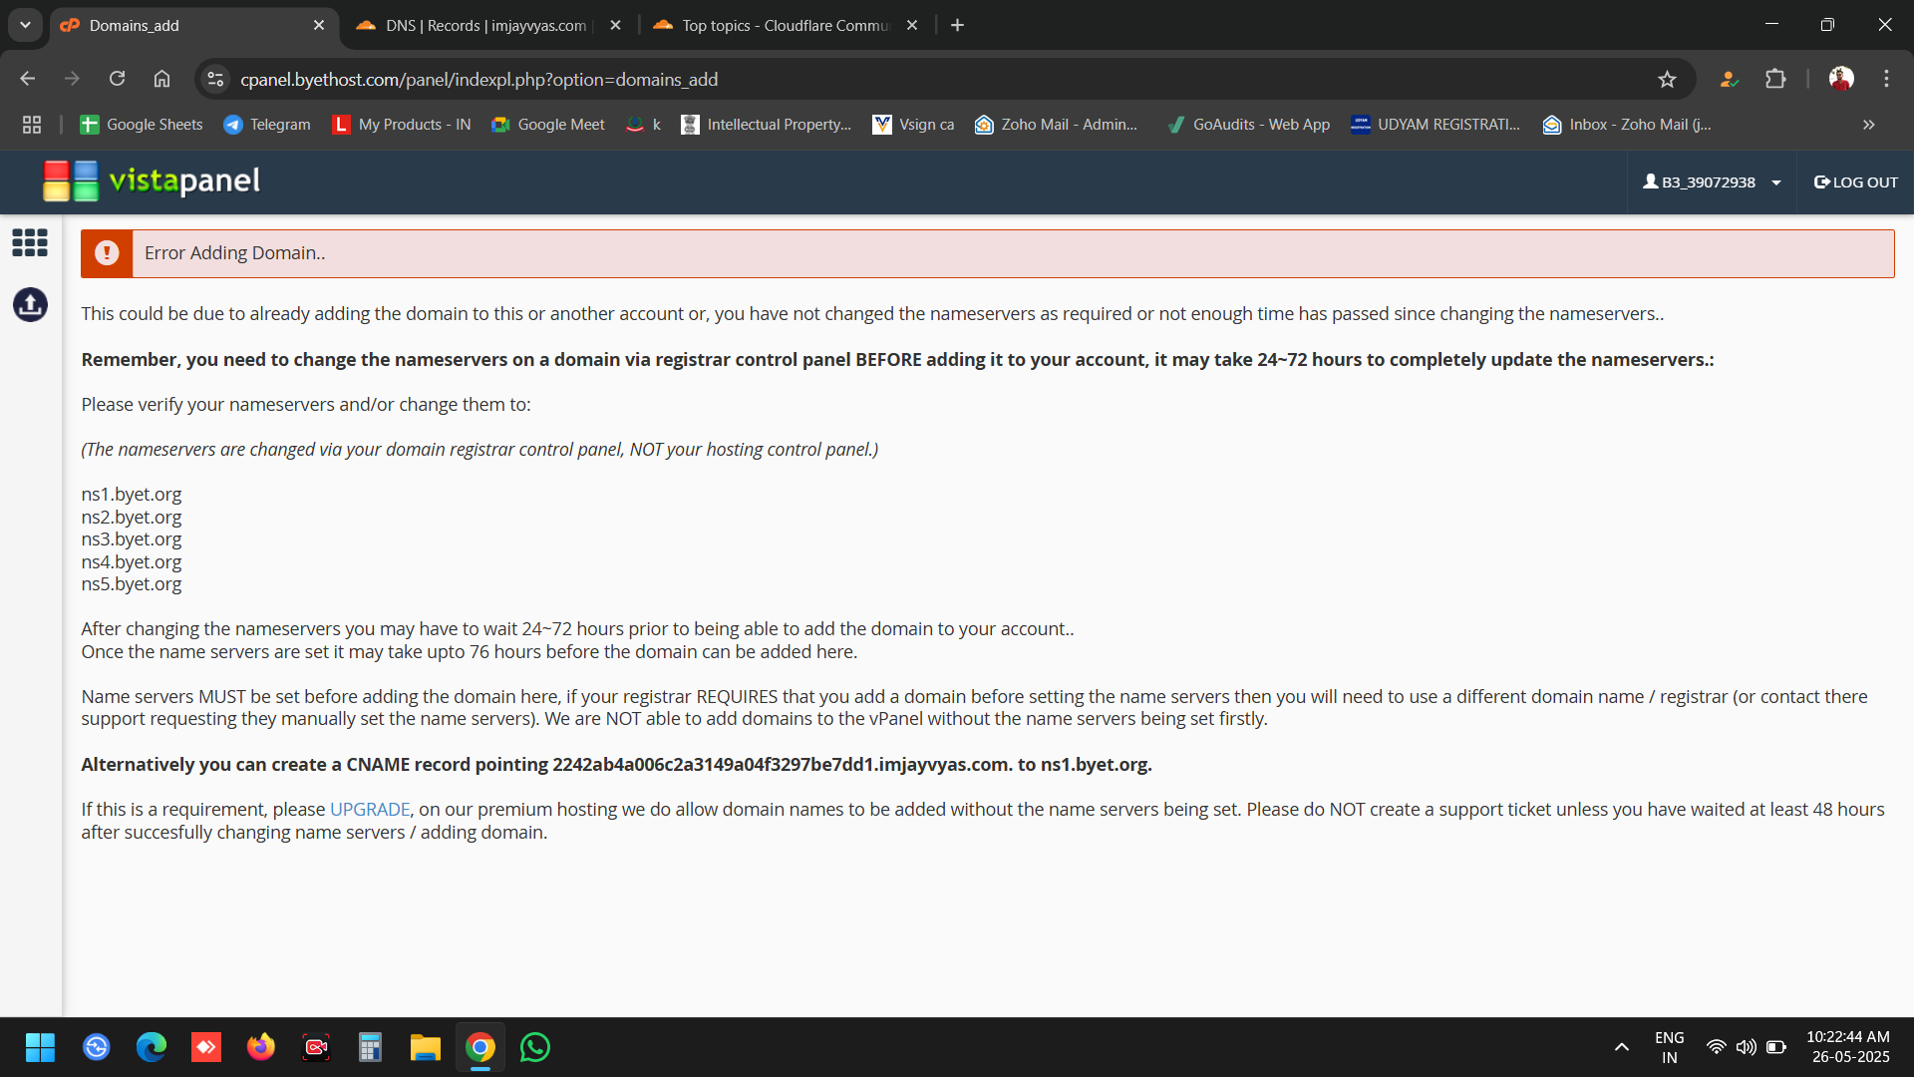Open My Products - IN bookmark
Image resolution: width=1914 pixels, height=1077 pixels.
pos(402,125)
